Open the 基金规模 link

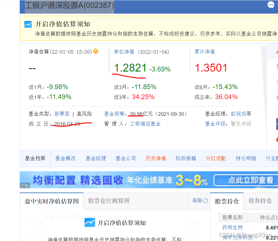pos(114,114)
